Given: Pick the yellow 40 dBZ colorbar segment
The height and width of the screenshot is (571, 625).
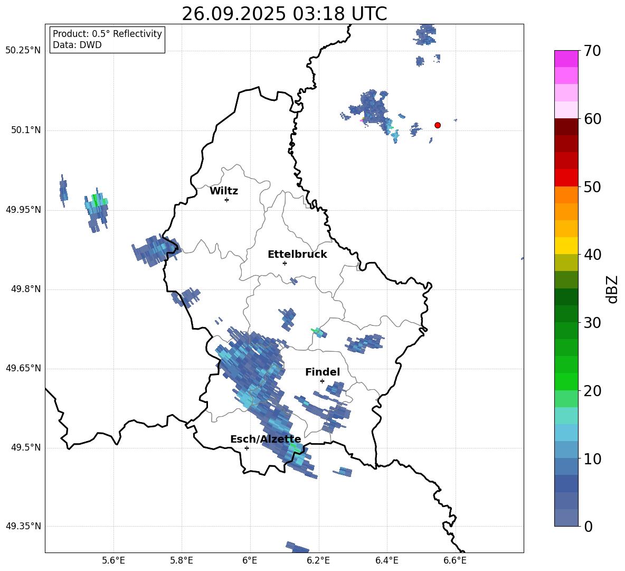Looking at the screenshot, I should click(566, 246).
